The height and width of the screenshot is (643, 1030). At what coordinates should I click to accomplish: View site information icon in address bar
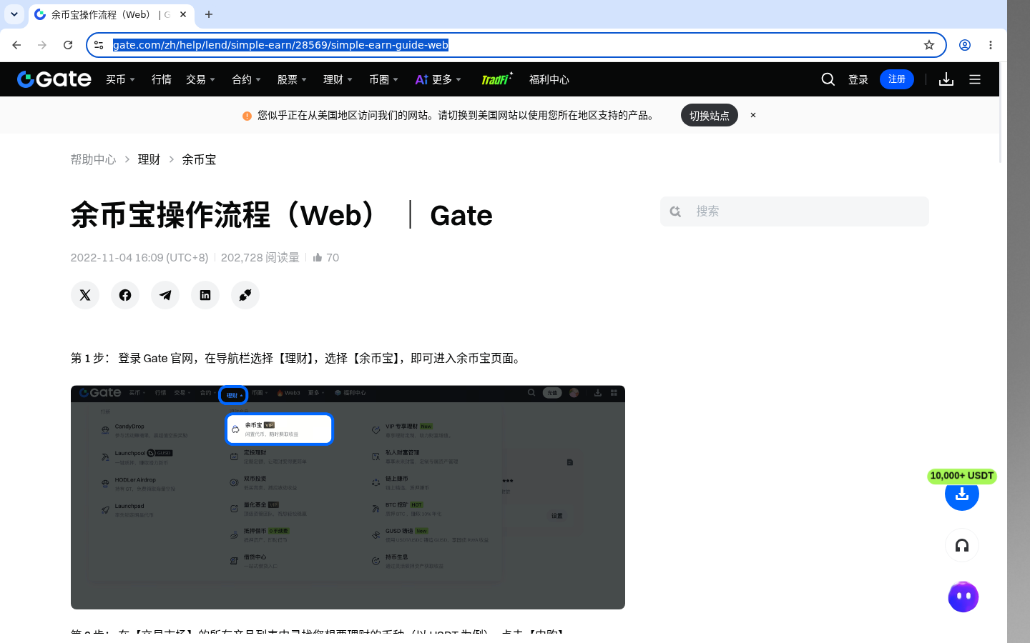(x=99, y=45)
